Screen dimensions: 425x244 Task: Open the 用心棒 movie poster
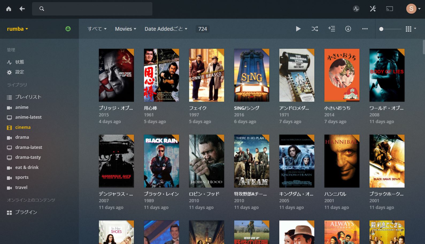(161, 75)
